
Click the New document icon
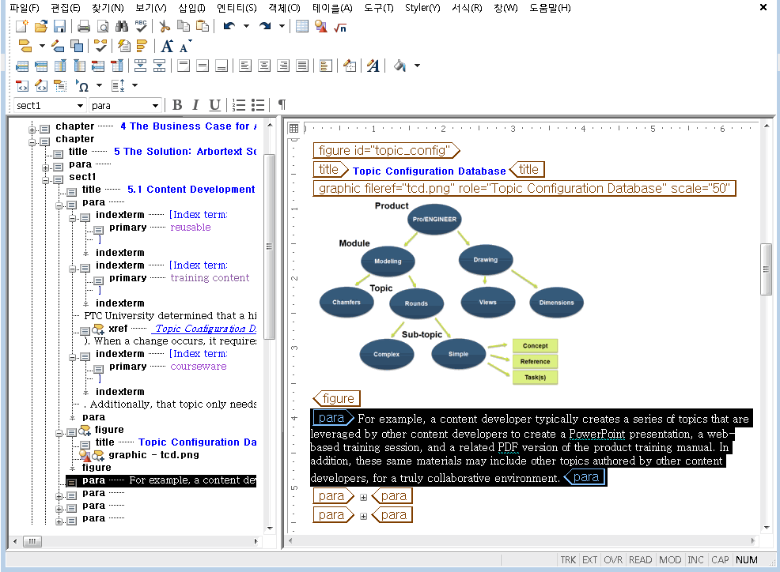[22, 26]
